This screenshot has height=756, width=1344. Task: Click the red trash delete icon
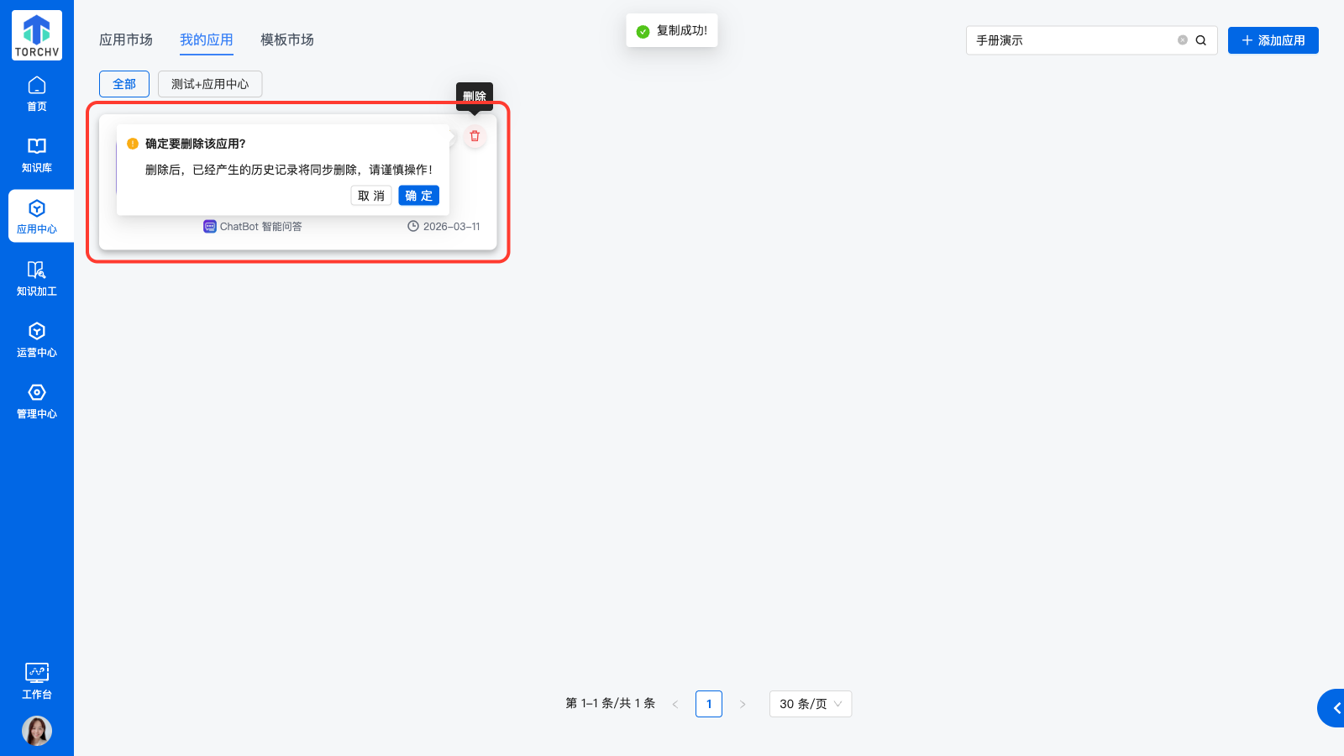[475, 136]
